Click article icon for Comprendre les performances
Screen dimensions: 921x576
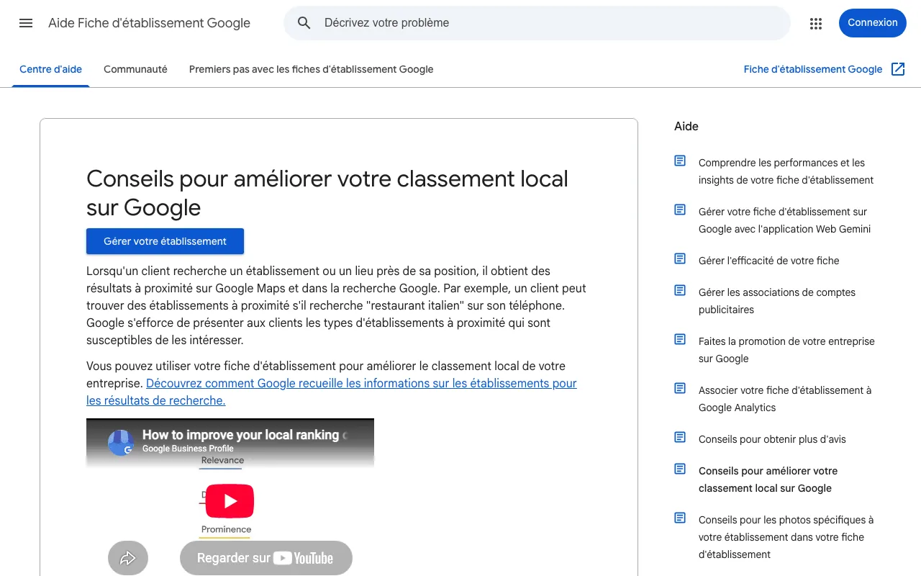pyautogui.click(x=680, y=161)
